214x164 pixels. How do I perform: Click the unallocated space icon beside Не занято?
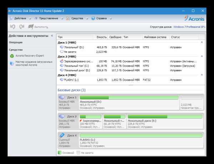pyautogui.click(x=62, y=52)
